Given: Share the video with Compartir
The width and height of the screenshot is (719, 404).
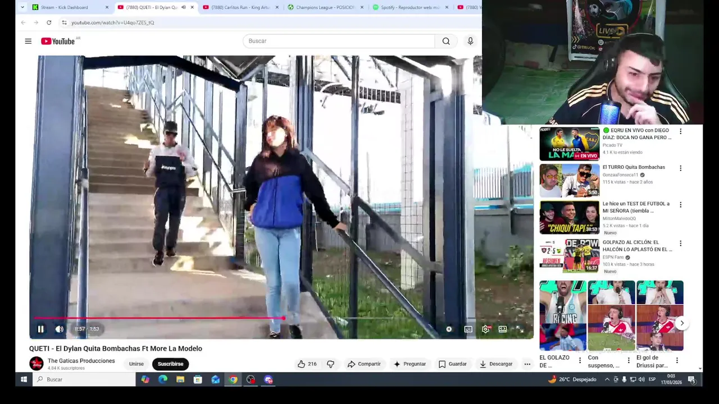Looking at the screenshot, I should 364,364.
